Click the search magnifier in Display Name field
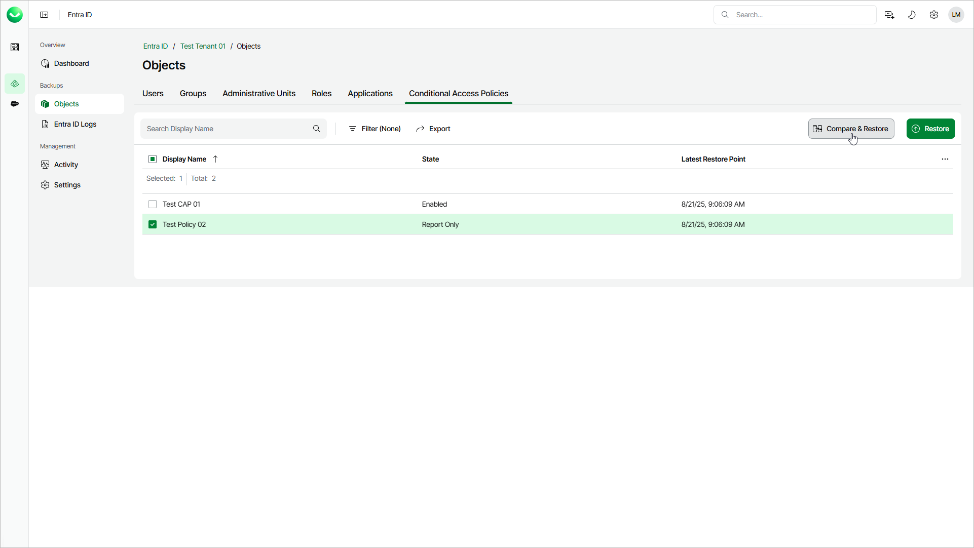974x548 pixels. 317,129
